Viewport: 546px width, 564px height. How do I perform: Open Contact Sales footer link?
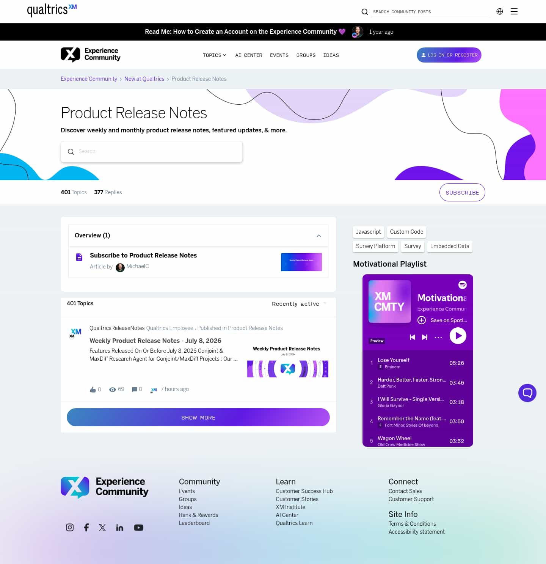(x=405, y=491)
